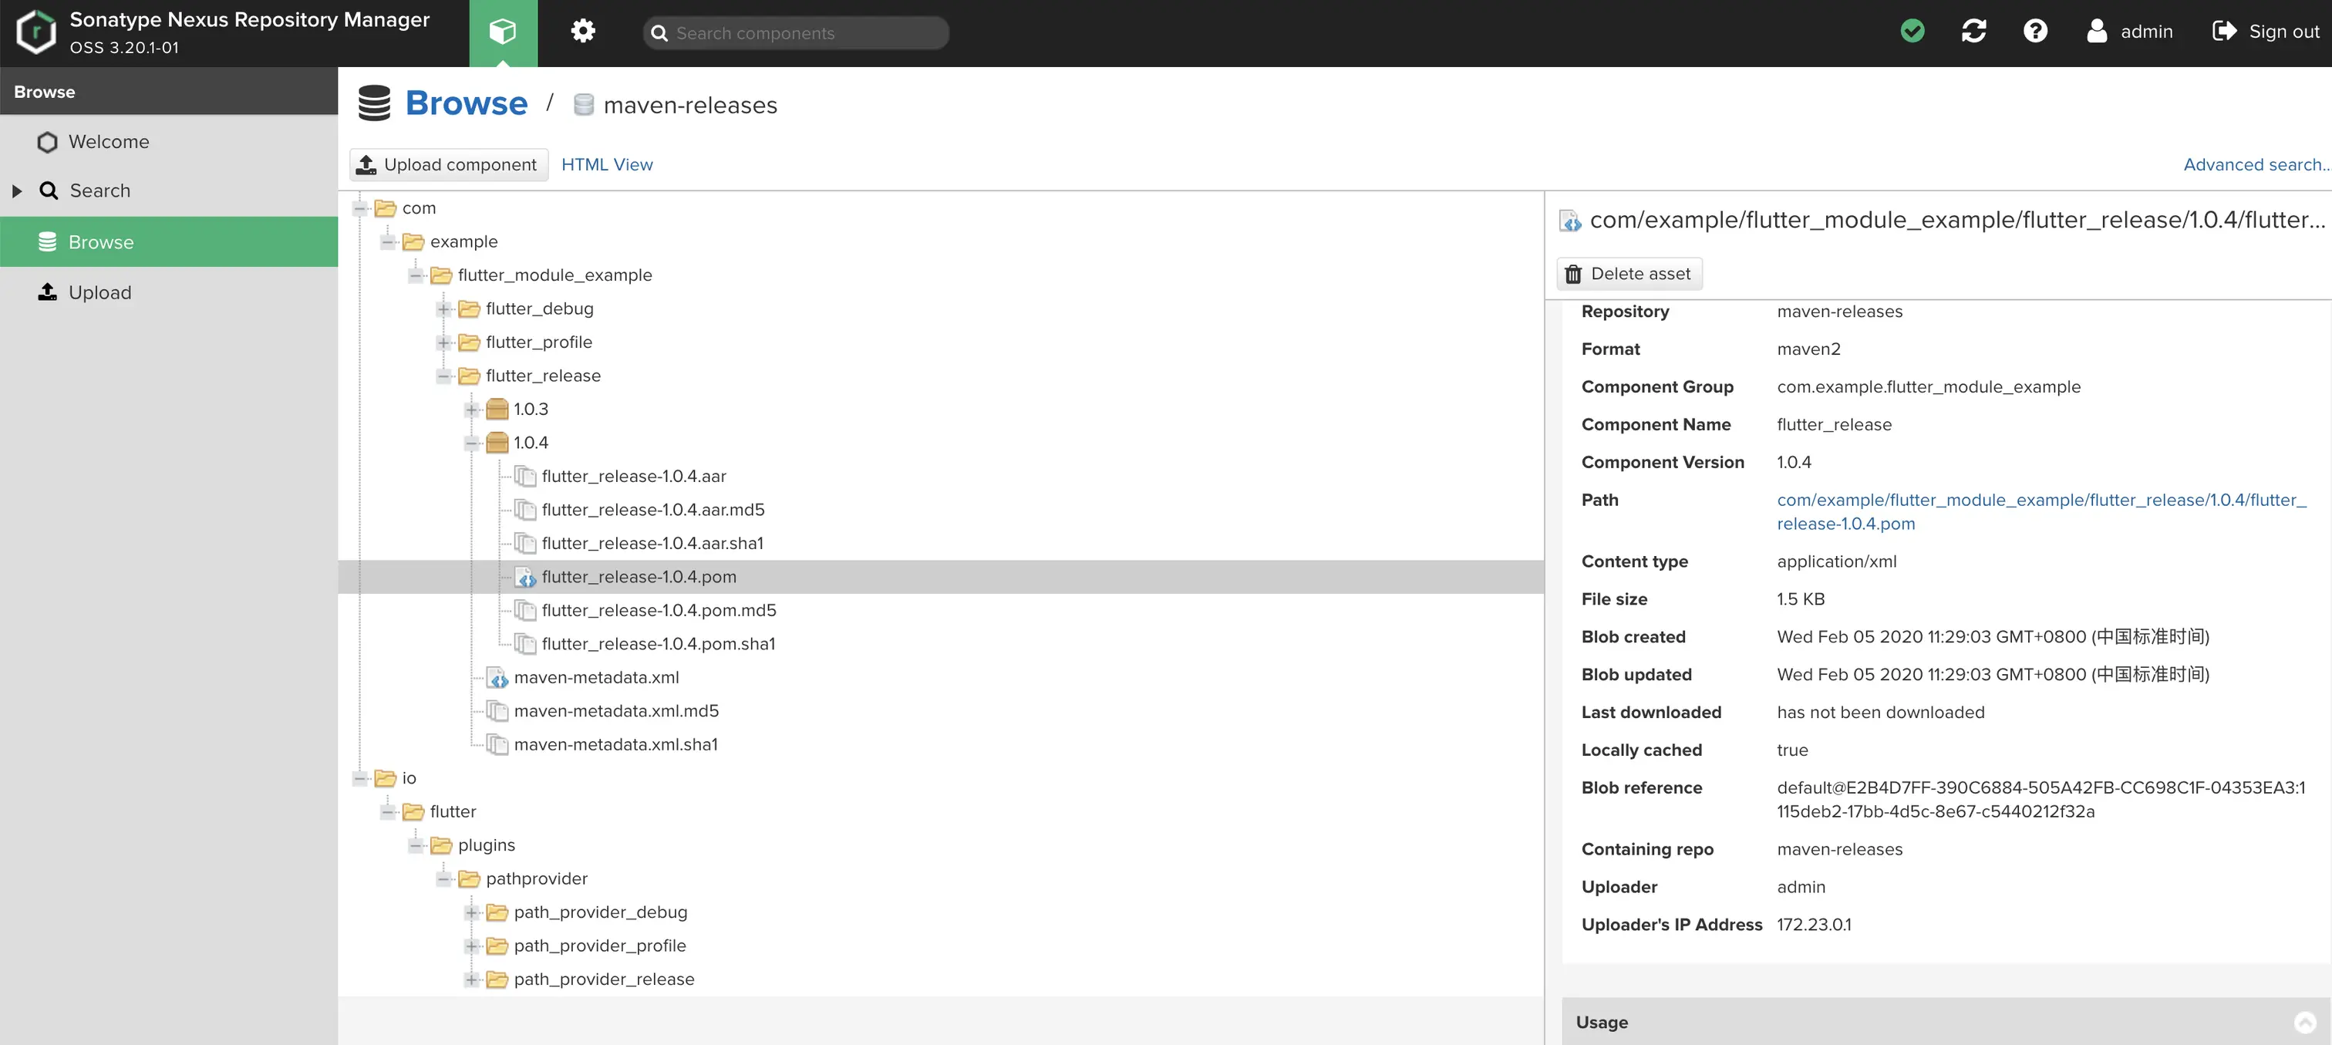This screenshot has width=2332, height=1045.
Task: Select flutter_release-1.0.4.aar.sha1 file
Action: [652, 544]
